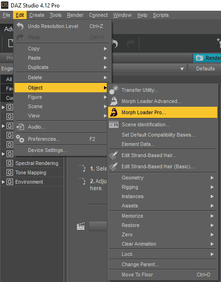221x282 pixels.
Task: Click the New file icon in toolbar
Action: point(11,43)
